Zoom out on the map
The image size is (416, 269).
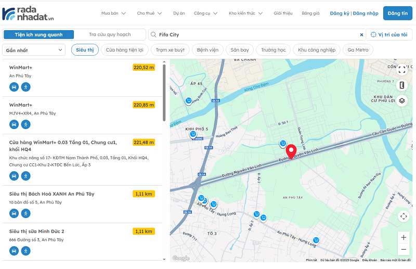[404, 249]
